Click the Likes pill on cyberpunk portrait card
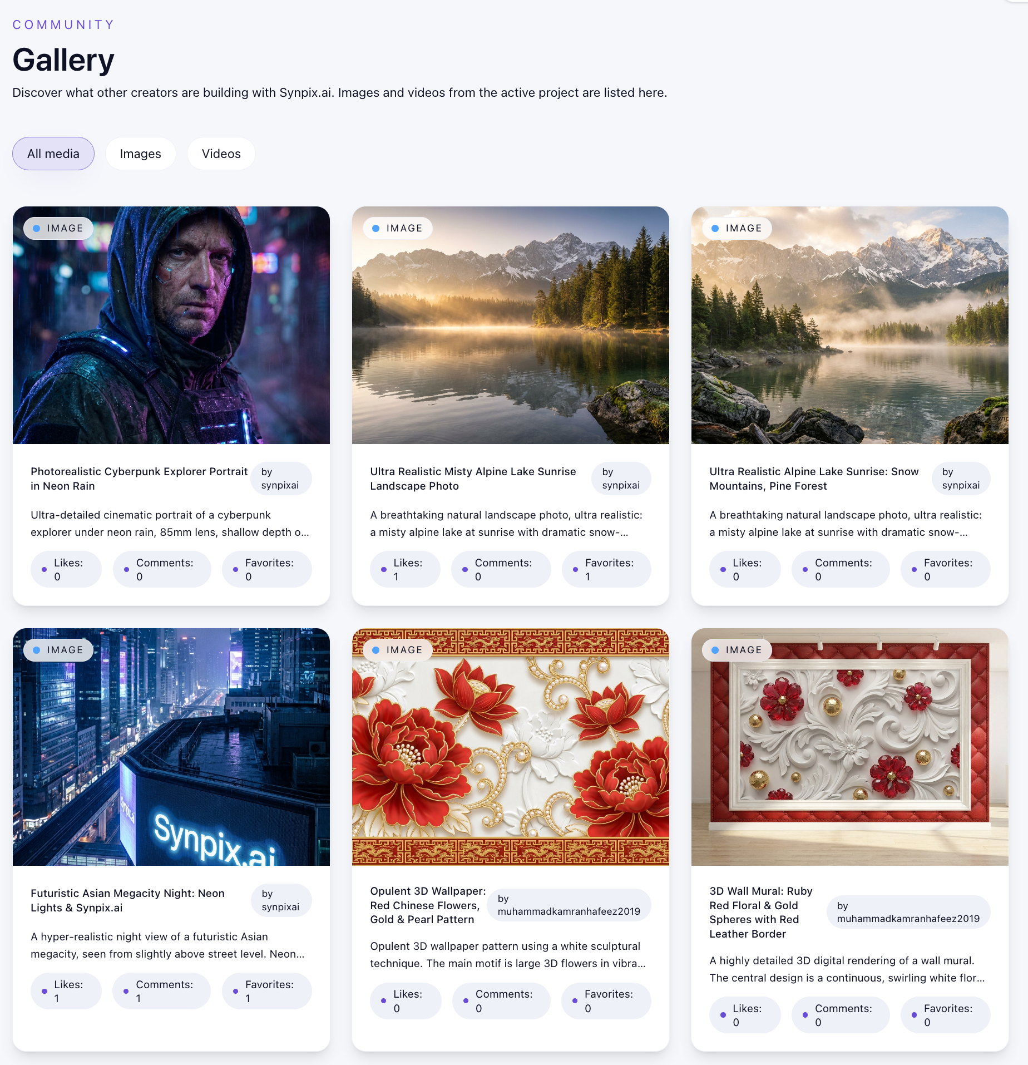This screenshot has height=1065, width=1028. (66, 569)
